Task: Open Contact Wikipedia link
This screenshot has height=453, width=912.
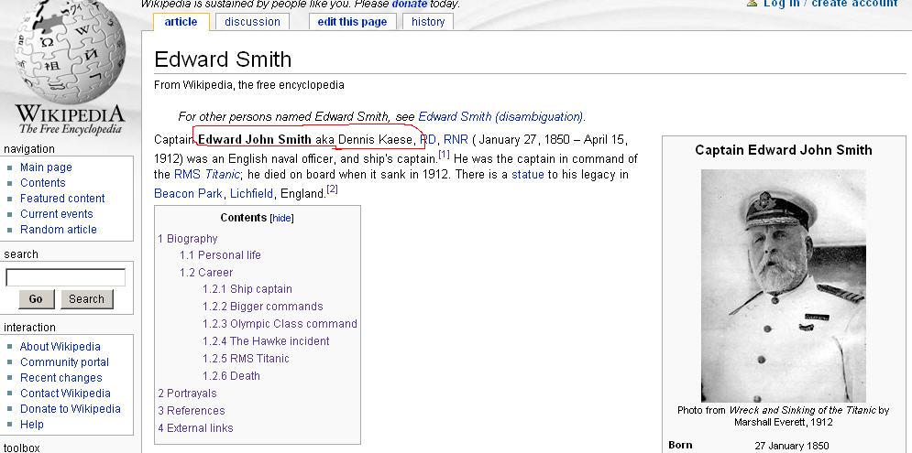Action: tap(65, 394)
